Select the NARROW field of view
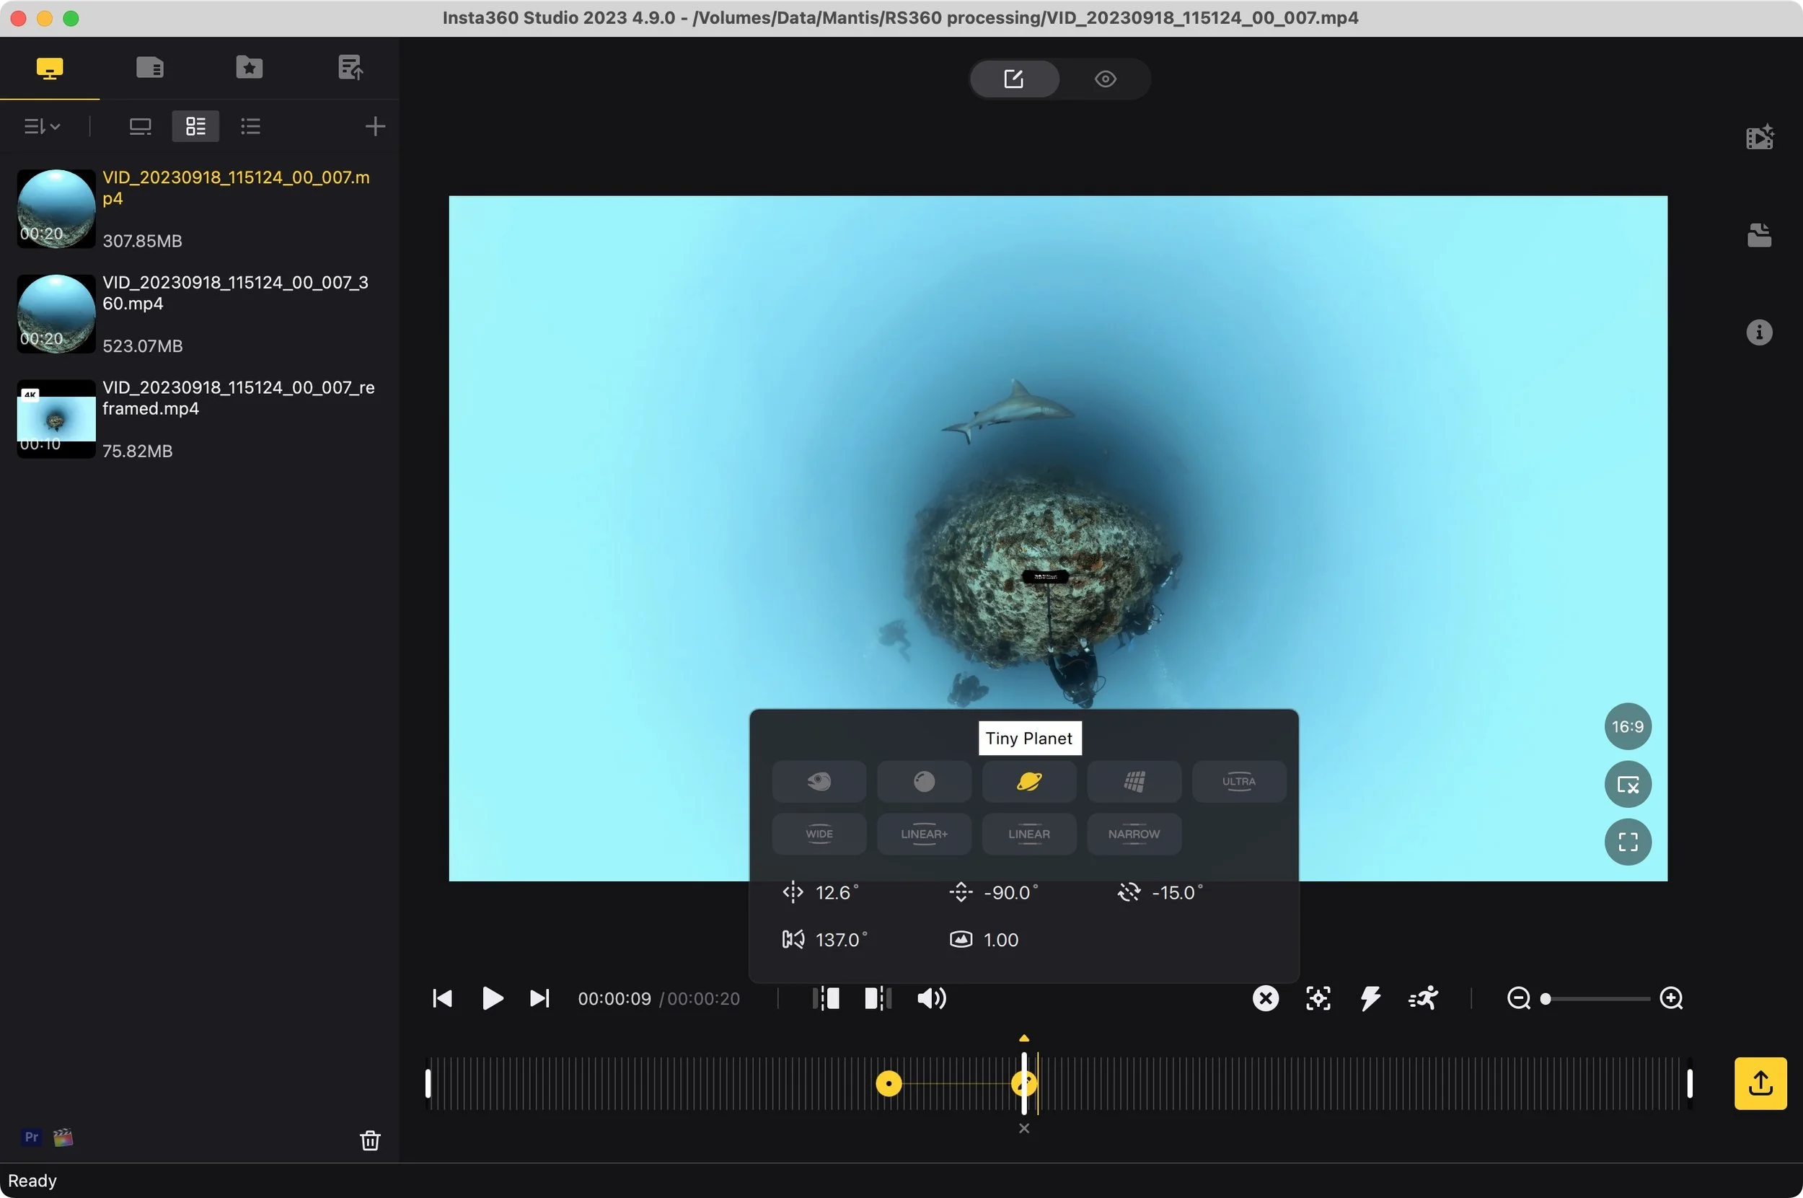 click(x=1134, y=834)
